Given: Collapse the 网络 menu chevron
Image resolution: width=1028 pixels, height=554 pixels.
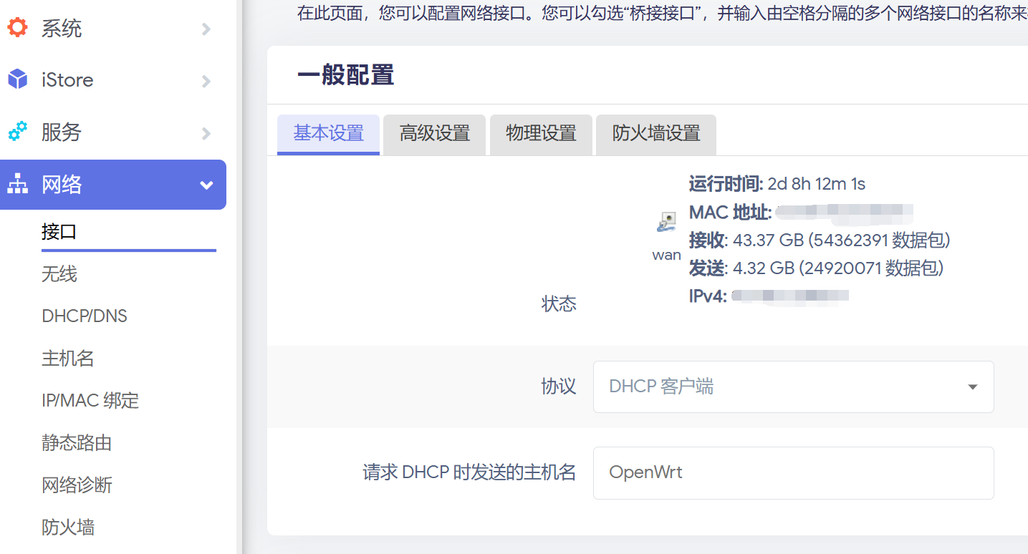Looking at the screenshot, I should (206, 185).
